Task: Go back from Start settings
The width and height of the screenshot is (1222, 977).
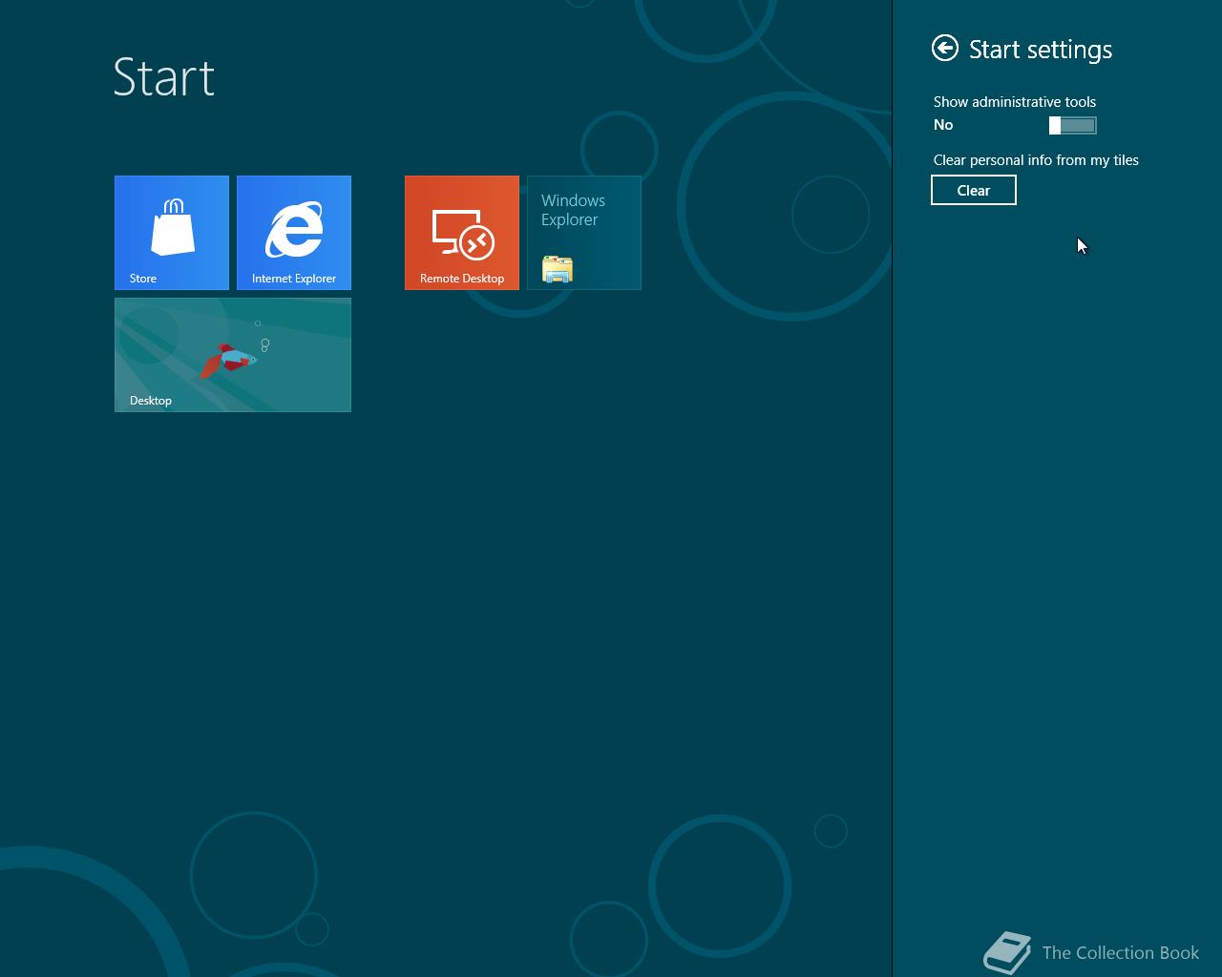Action: [x=944, y=47]
